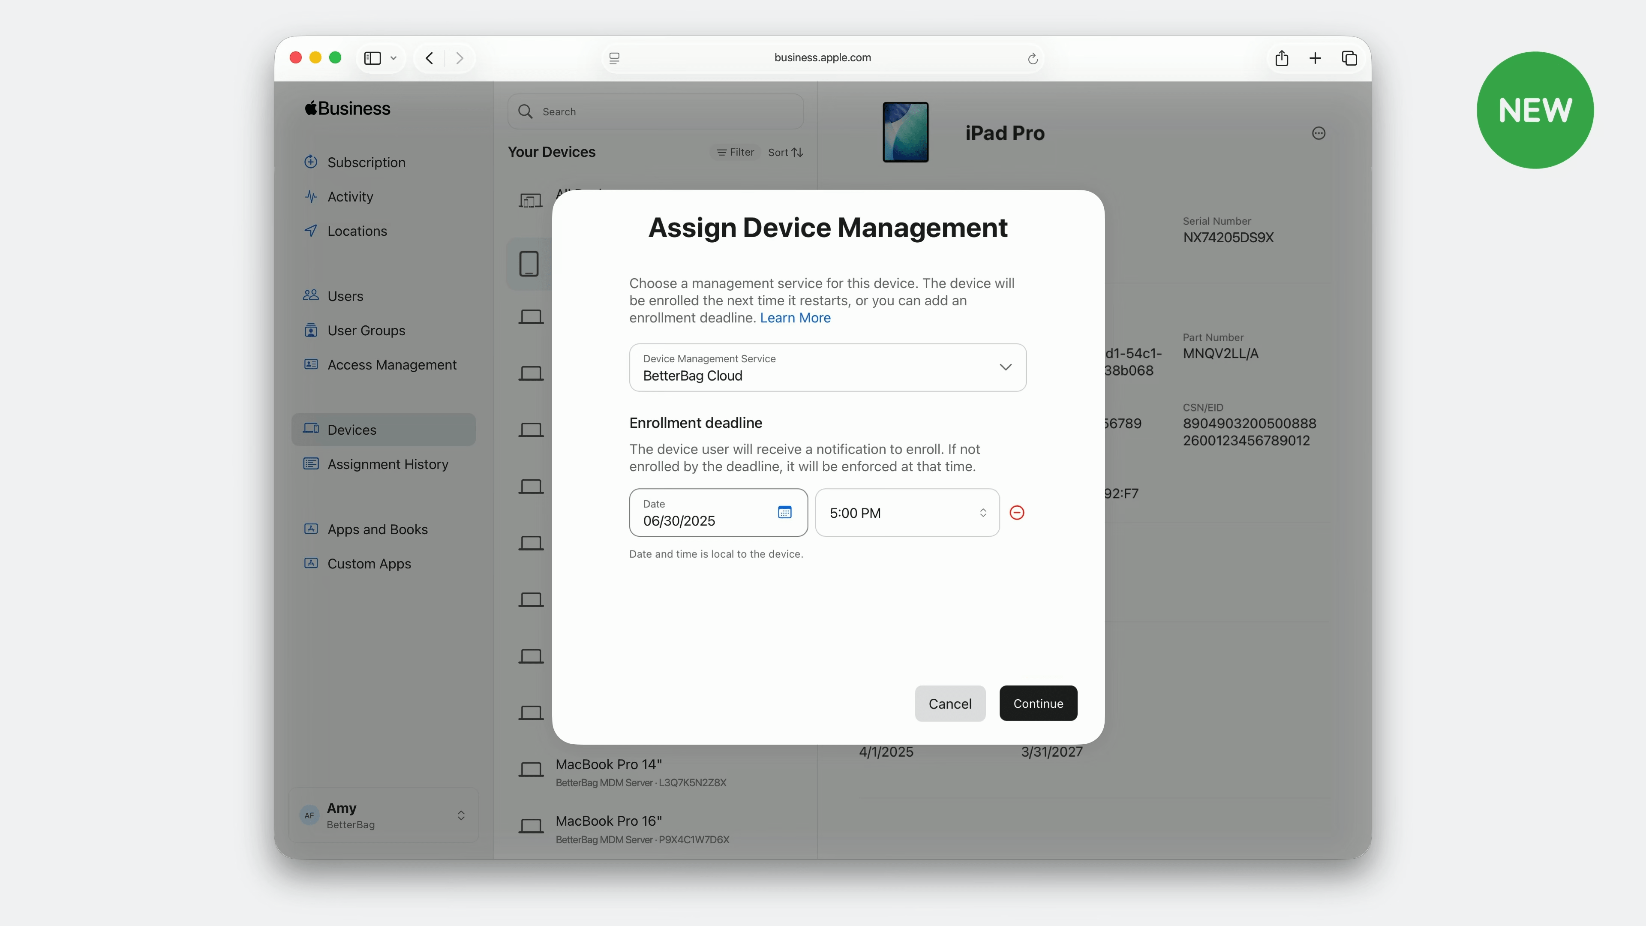
Task: Open the sidebar options chevron in Safari toolbar
Action: pos(393,58)
